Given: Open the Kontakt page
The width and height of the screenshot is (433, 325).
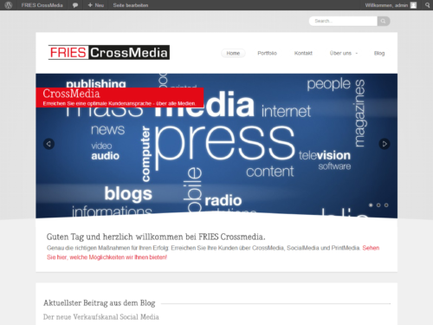Looking at the screenshot, I should click(x=303, y=53).
